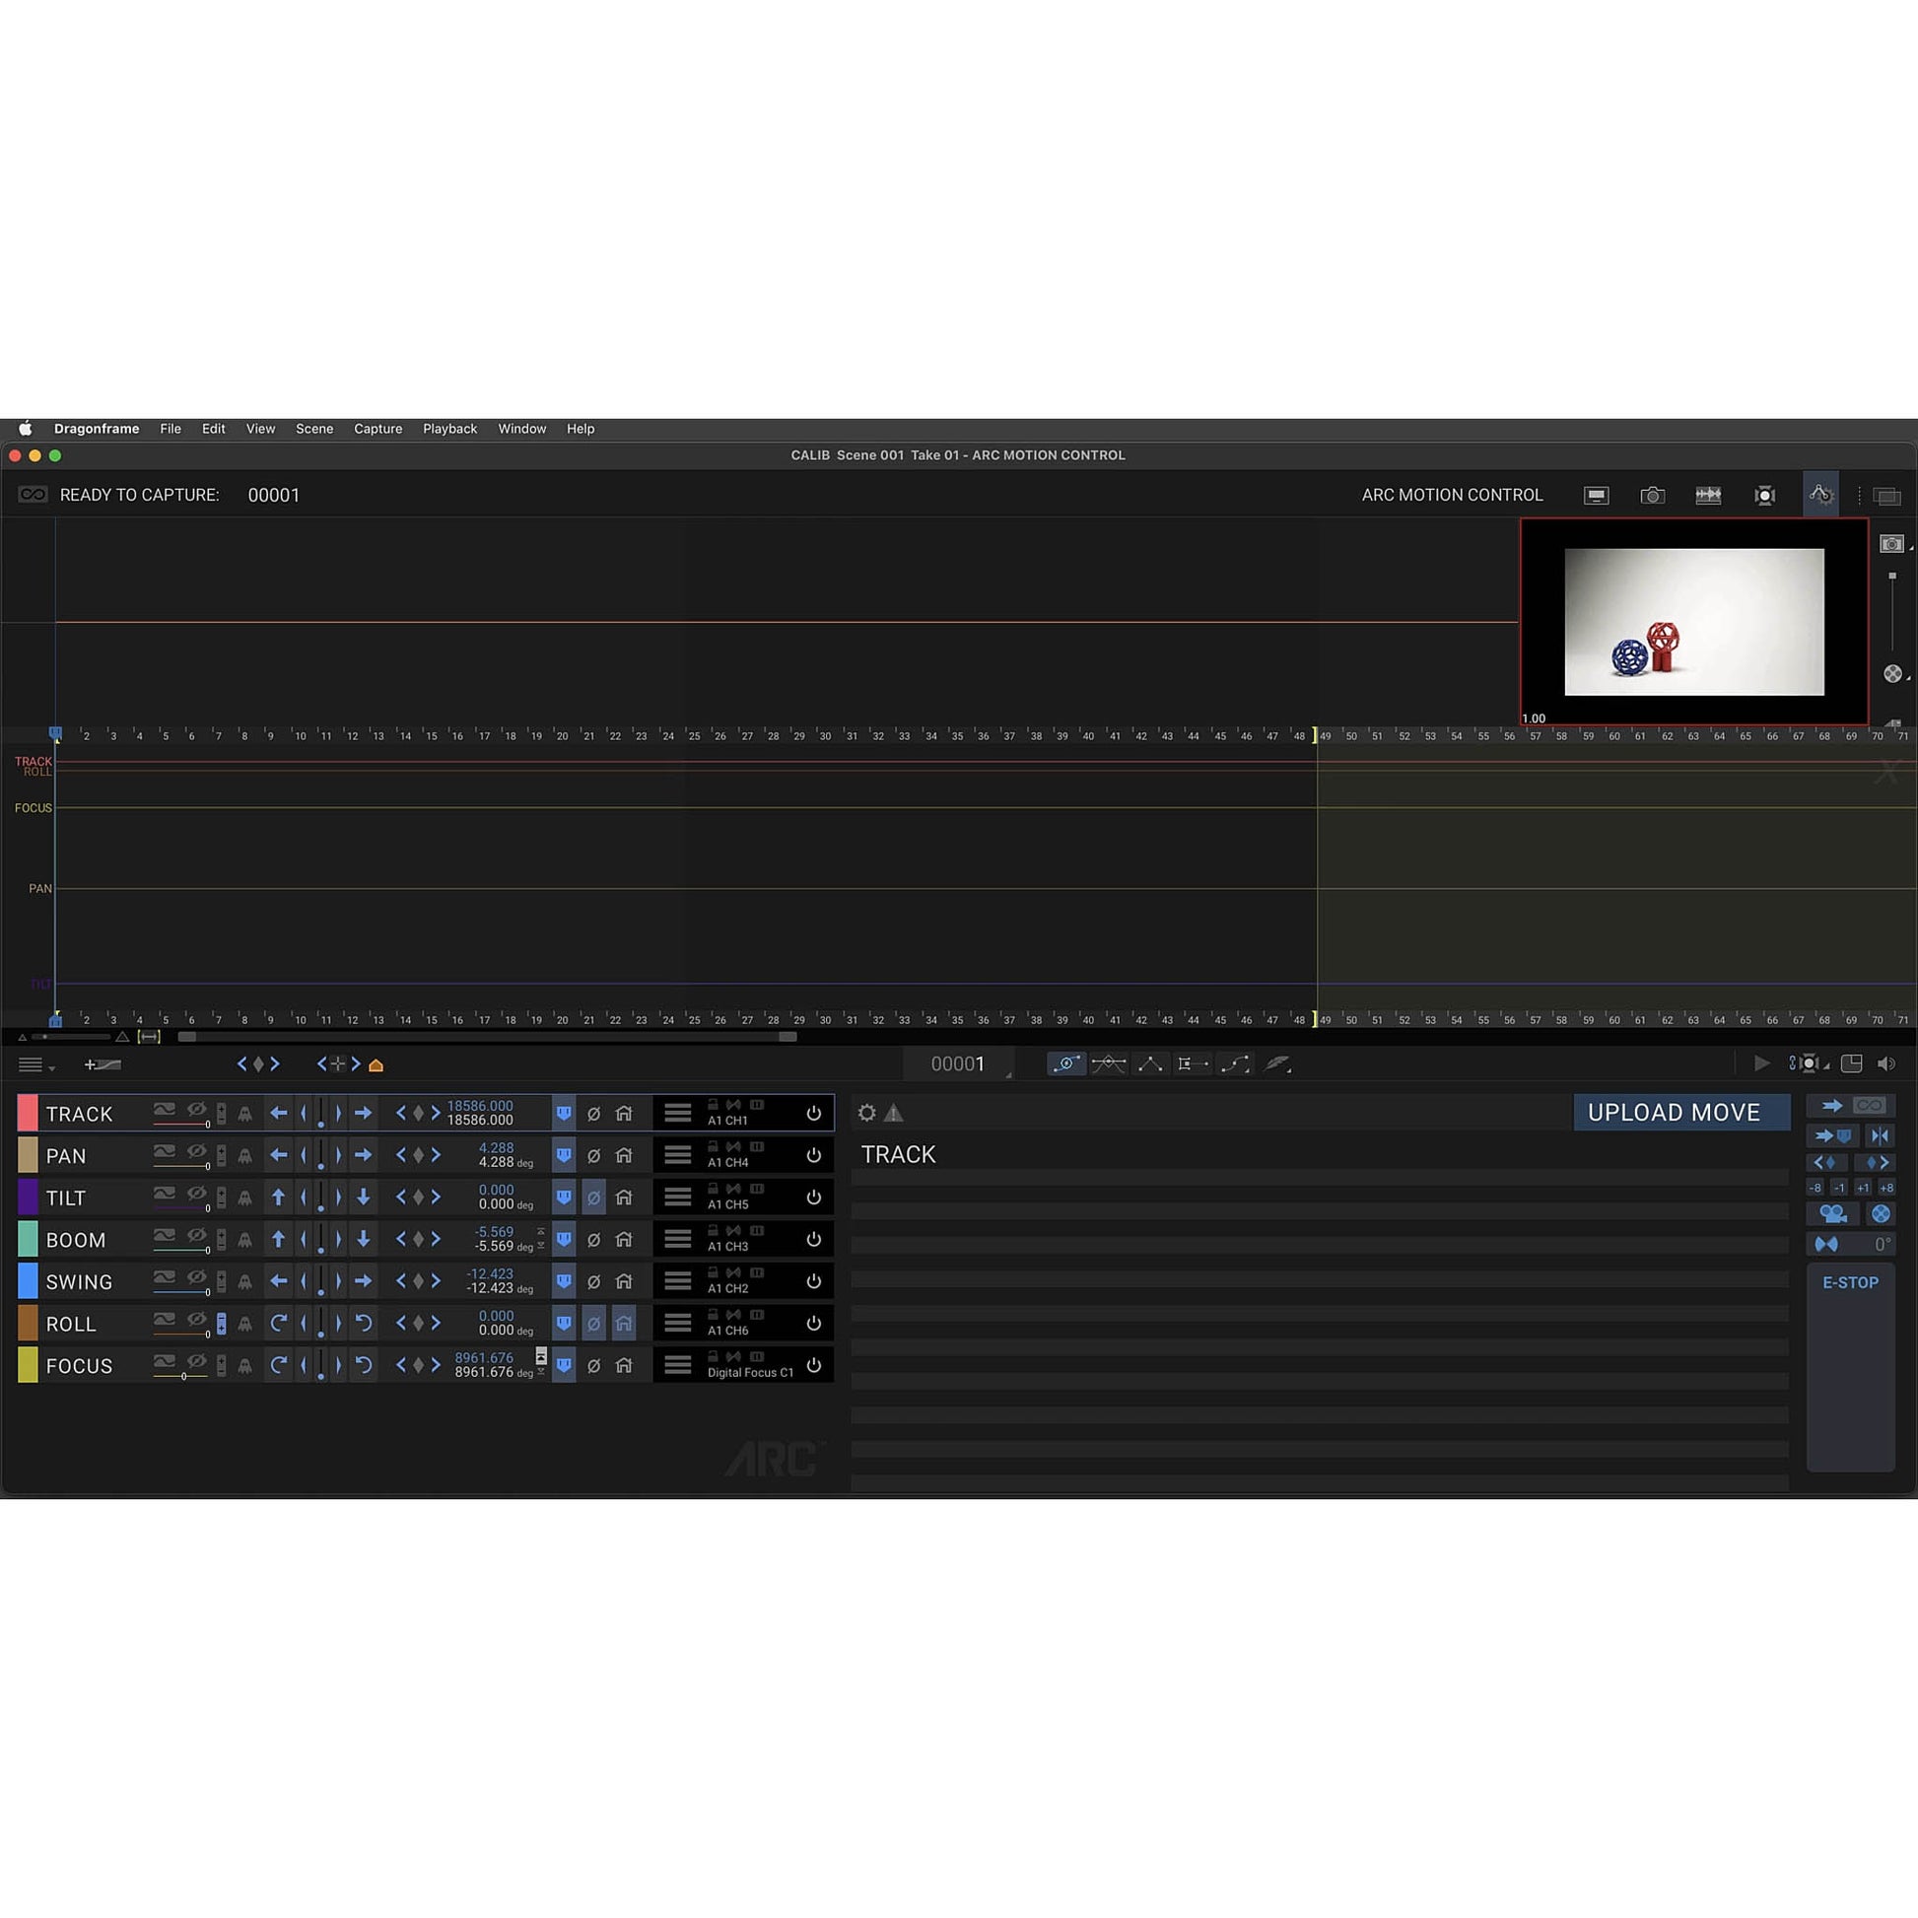The width and height of the screenshot is (1918, 1918).
Task: Open the Capture menu
Action: pos(377,429)
